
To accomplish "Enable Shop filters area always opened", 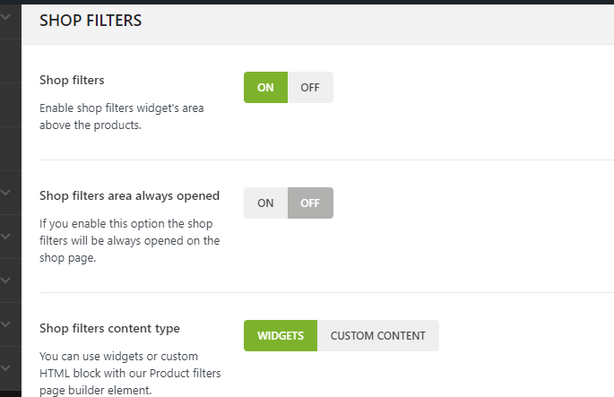I will 265,203.
